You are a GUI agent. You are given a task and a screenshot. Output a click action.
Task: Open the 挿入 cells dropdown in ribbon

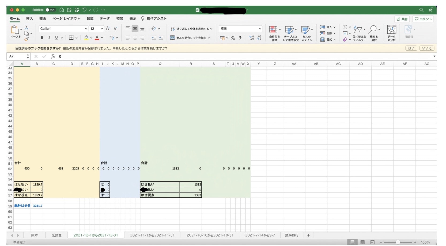[x=328, y=27]
